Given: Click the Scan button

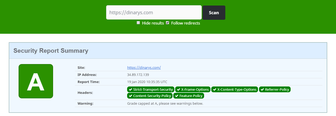Looking at the screenshot, I should point(214,12).
